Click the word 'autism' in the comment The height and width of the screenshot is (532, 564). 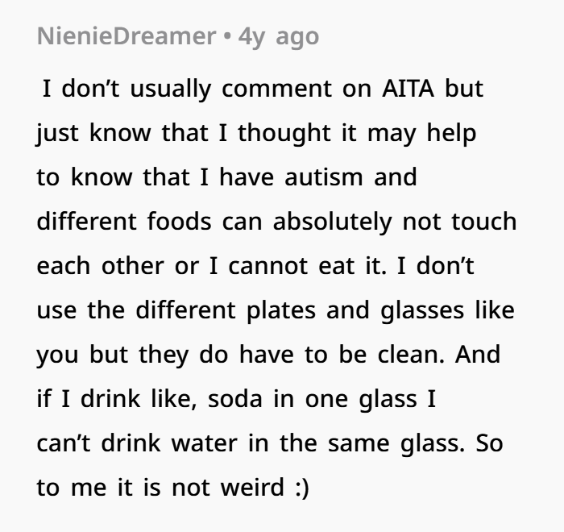coord(323,177)
